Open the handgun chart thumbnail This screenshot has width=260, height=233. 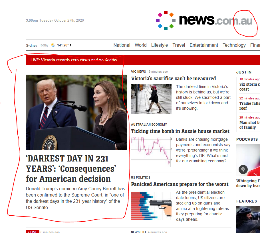(x=151, y=206)
